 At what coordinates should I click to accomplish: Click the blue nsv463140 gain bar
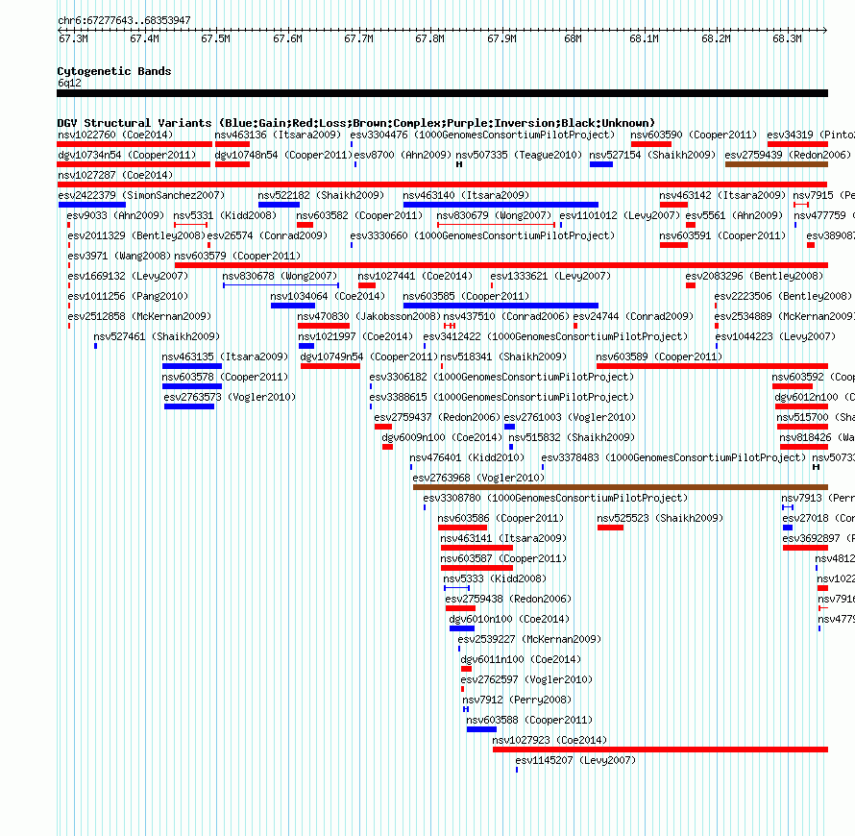pos(501,205)
